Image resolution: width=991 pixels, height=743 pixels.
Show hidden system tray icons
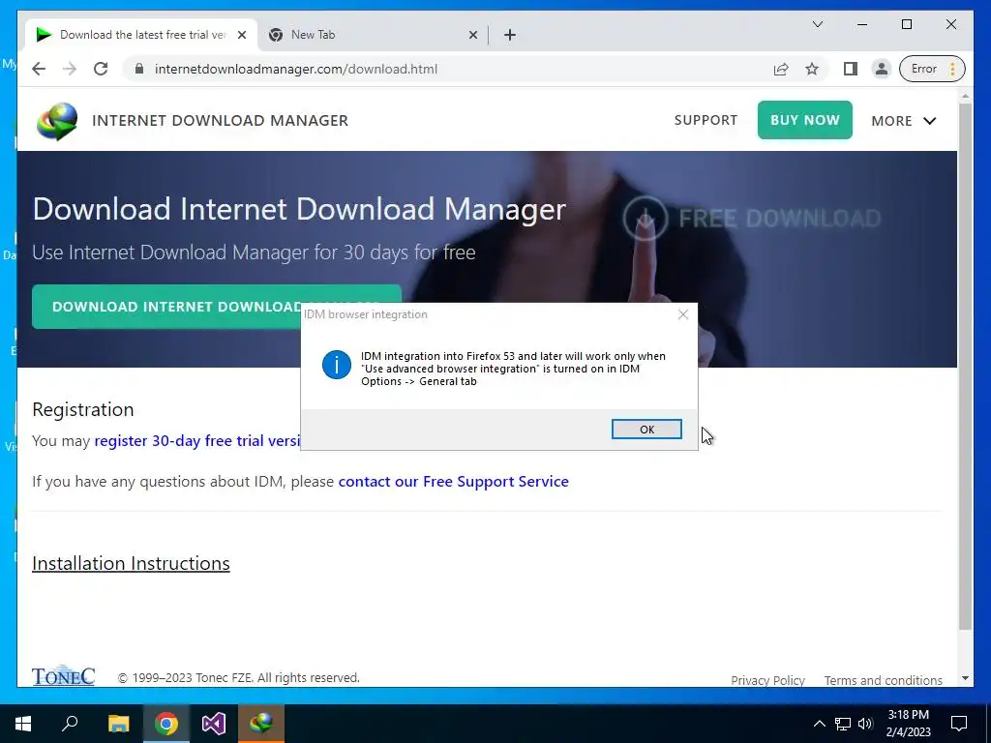pos(819,724)
